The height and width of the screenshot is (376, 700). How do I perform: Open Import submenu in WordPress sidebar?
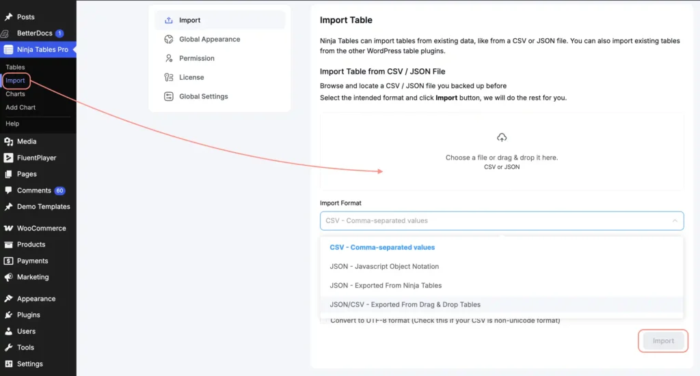(x=15, y=81)
